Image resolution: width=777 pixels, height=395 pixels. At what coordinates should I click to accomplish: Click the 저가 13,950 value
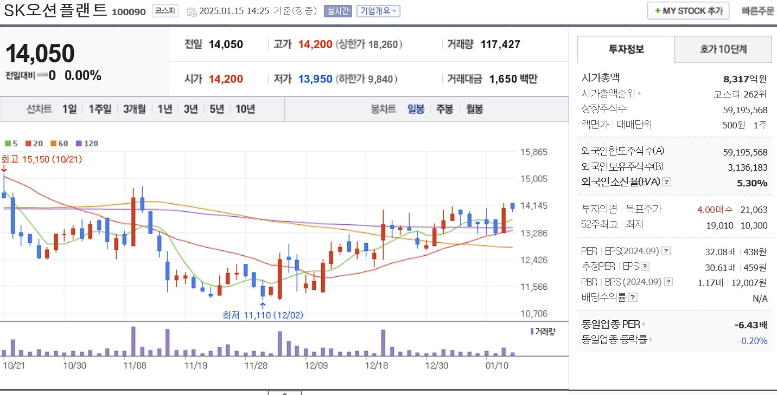[315, 79]
